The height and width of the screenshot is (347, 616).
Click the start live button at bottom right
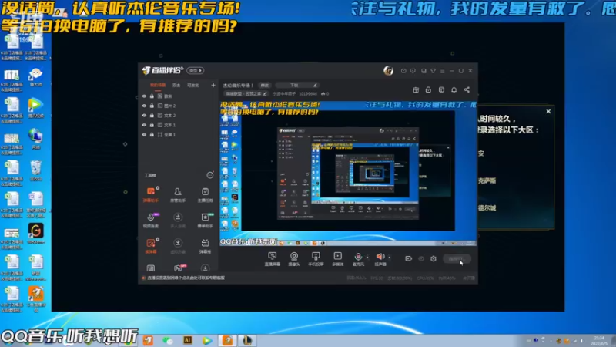click(x=457, y=259)
